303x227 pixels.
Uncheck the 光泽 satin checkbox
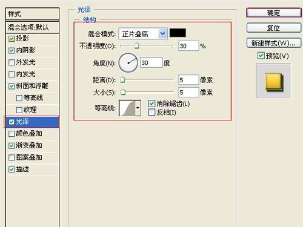(x=12, y=122)
